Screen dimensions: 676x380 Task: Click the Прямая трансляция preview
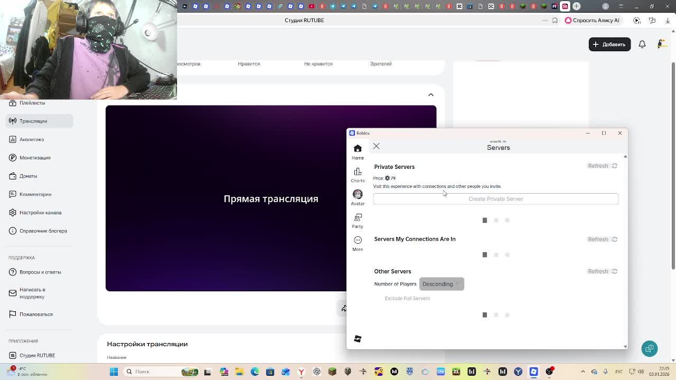coord(271,198)
